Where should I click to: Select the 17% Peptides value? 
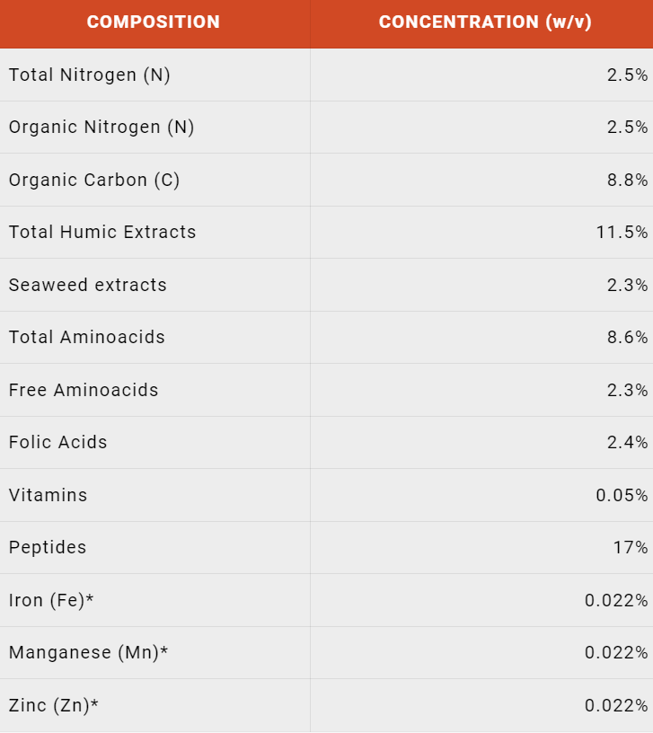[631, 547]
